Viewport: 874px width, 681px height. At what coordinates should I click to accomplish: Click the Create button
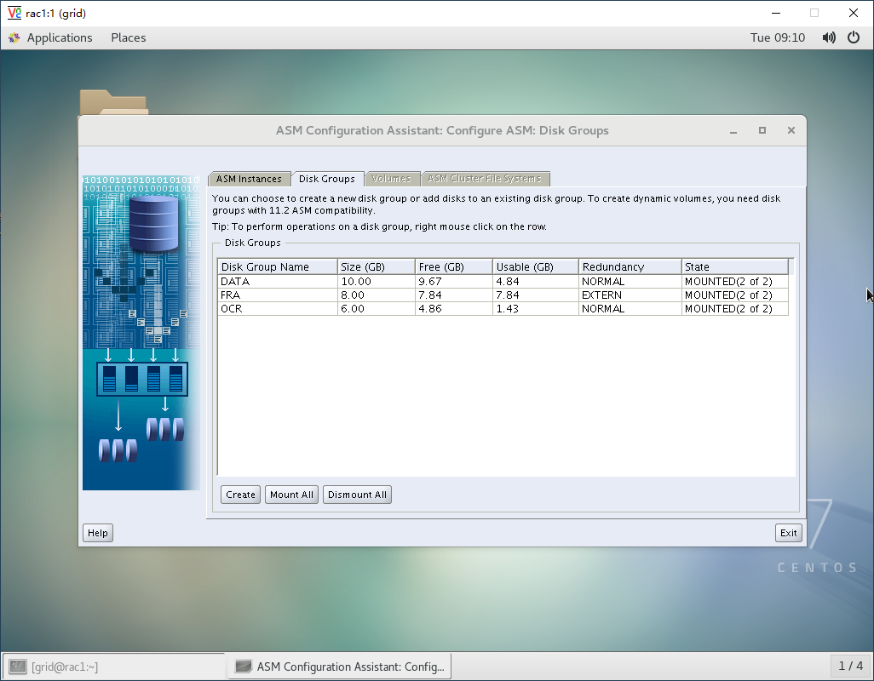click(241, 495)
